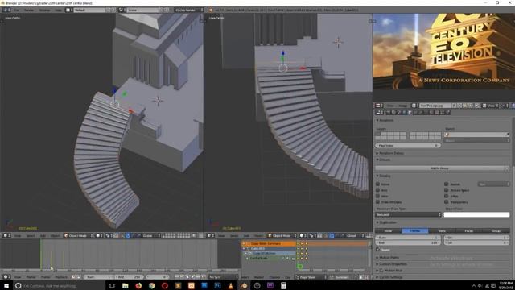This screenshot has width=515, height=290.
Task: Click Blender icon in Windows taskbar
Action: coord(244,286)
